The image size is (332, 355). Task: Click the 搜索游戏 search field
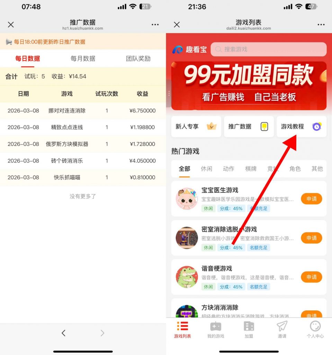[x=269, y=49]
